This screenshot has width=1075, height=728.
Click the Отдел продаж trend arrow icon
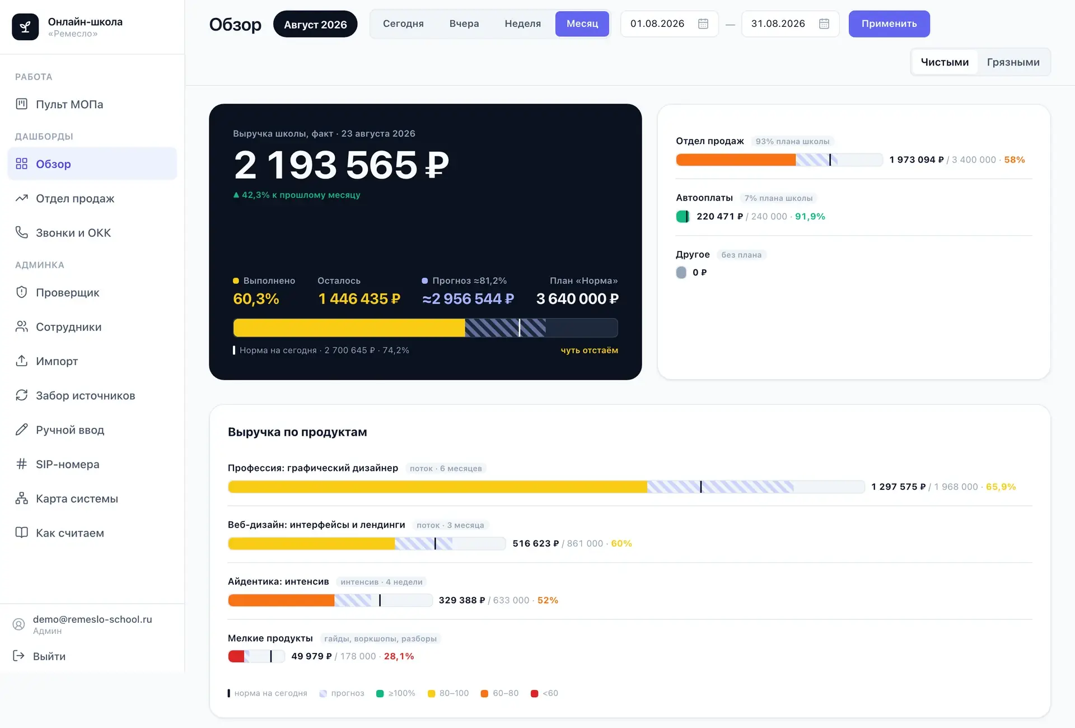(21, 198)
